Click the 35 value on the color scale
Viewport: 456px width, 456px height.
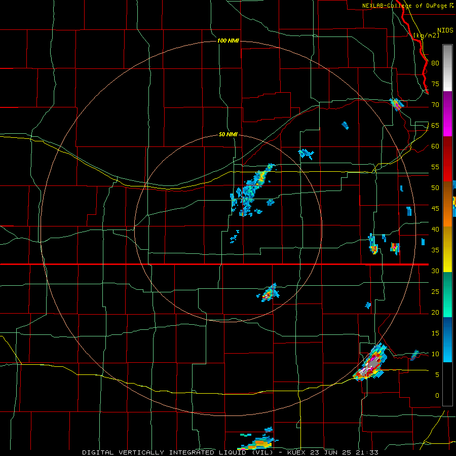pyautogui.click(x=435, y=250)
